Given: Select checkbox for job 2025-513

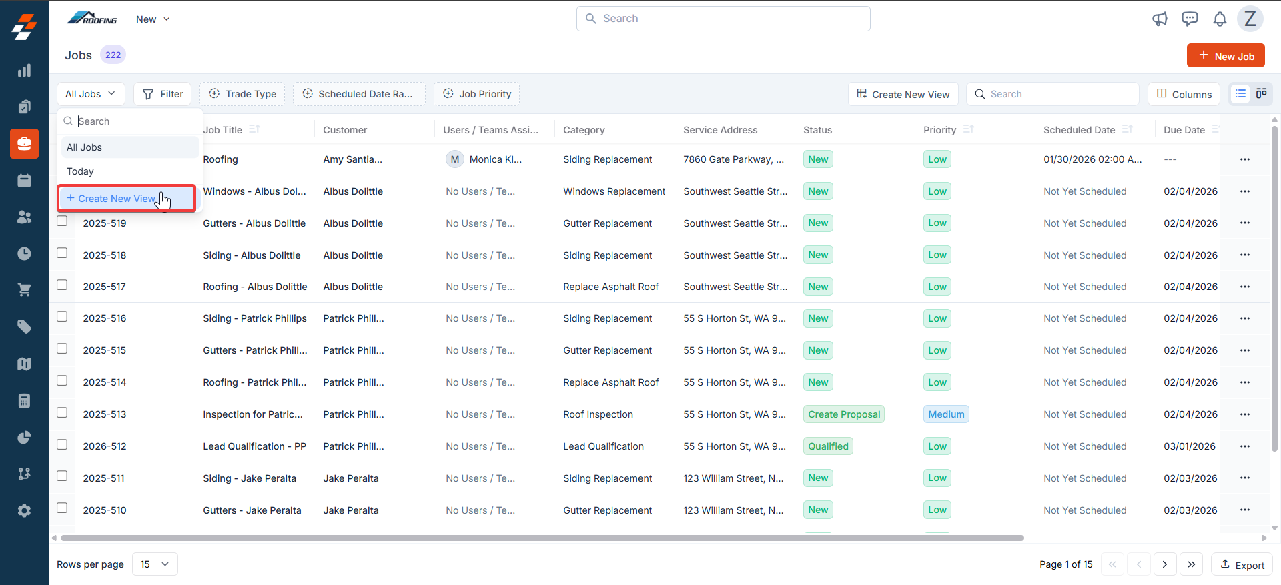Looking at the screenshot, I should point(62,412).
